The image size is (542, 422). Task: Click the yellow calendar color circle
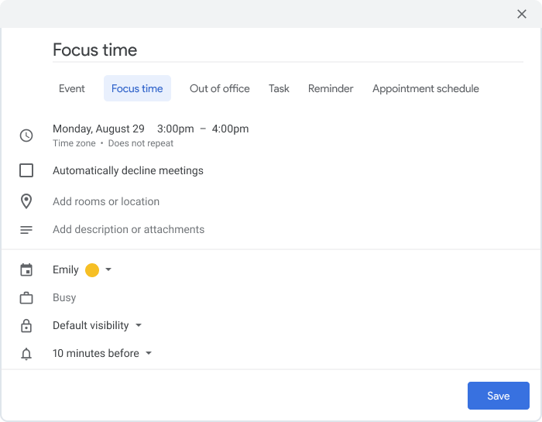pyautogui.click(x=92, y=270)
